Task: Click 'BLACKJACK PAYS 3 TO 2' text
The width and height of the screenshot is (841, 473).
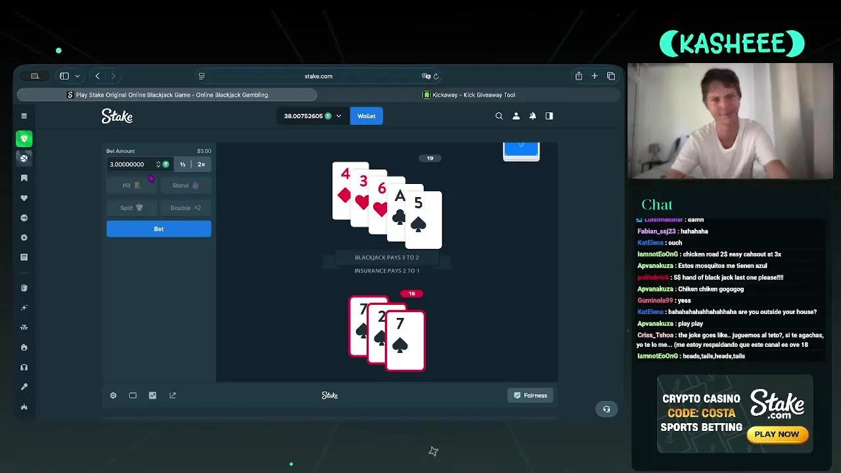Action: [387, 258]
